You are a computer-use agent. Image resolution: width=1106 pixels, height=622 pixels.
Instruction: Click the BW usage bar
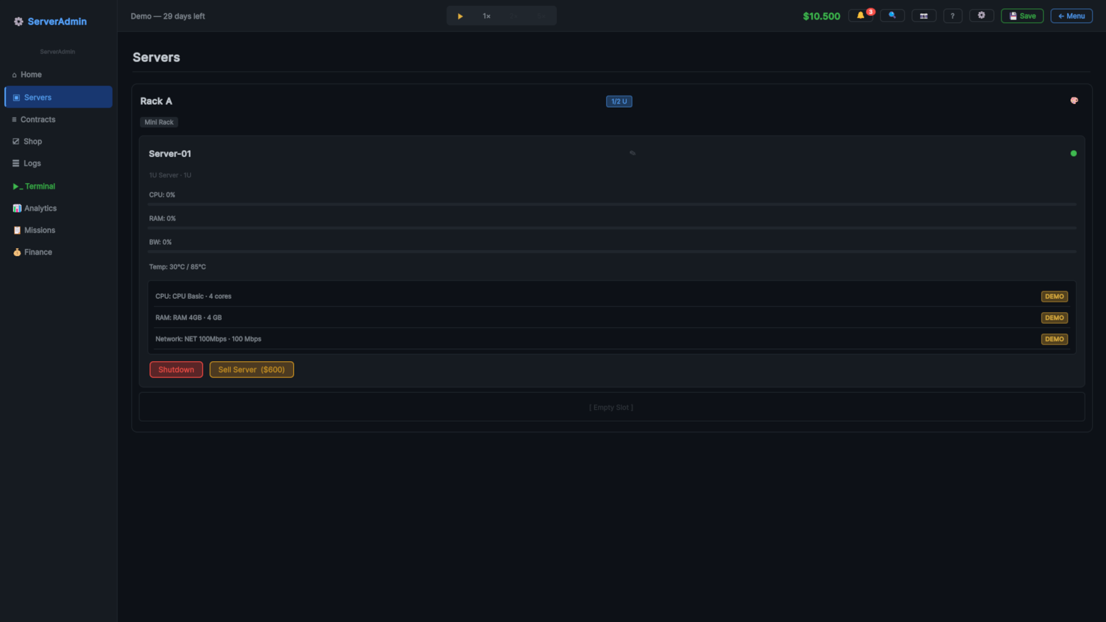point(612,252)
